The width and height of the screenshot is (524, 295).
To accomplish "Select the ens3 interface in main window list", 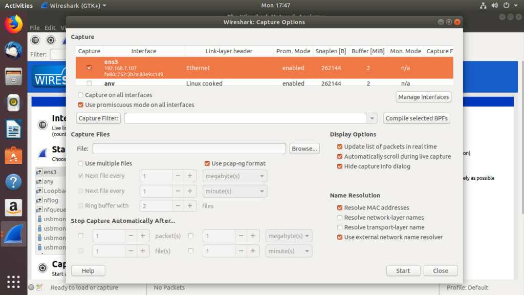I will pyautogui.click(x=51, y=172).
